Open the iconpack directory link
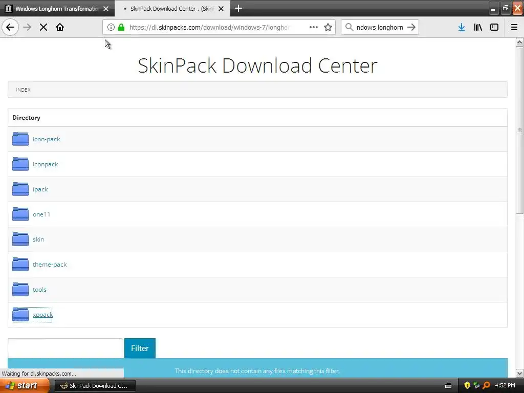The width and height of the screenshot is (524, 393). [x=46, y=164]
